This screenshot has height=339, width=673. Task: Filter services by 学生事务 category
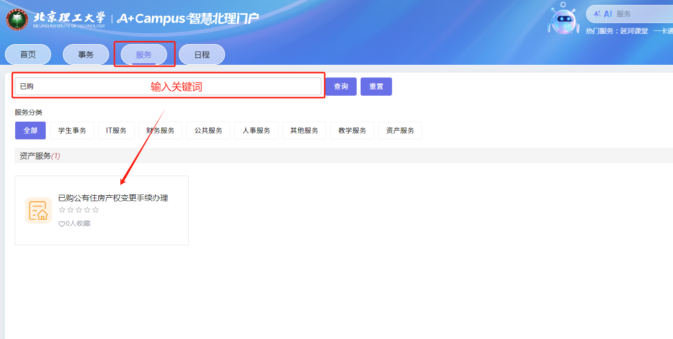pos(72,130)
